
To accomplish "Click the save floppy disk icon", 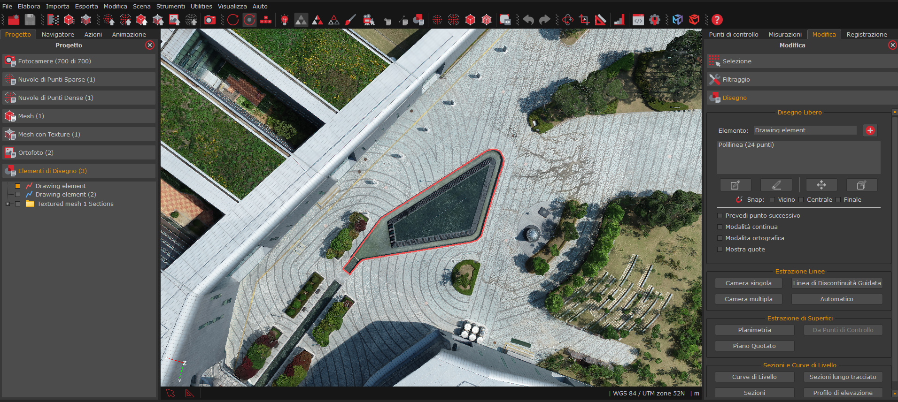I will click(x=30, y=20).
